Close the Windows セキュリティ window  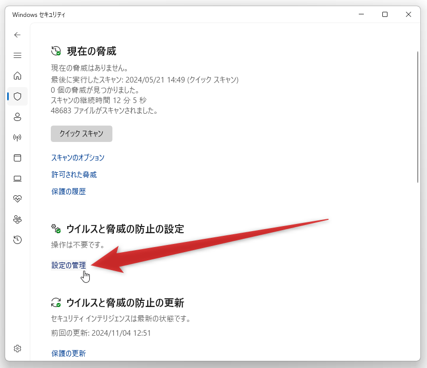click(409, 14)
